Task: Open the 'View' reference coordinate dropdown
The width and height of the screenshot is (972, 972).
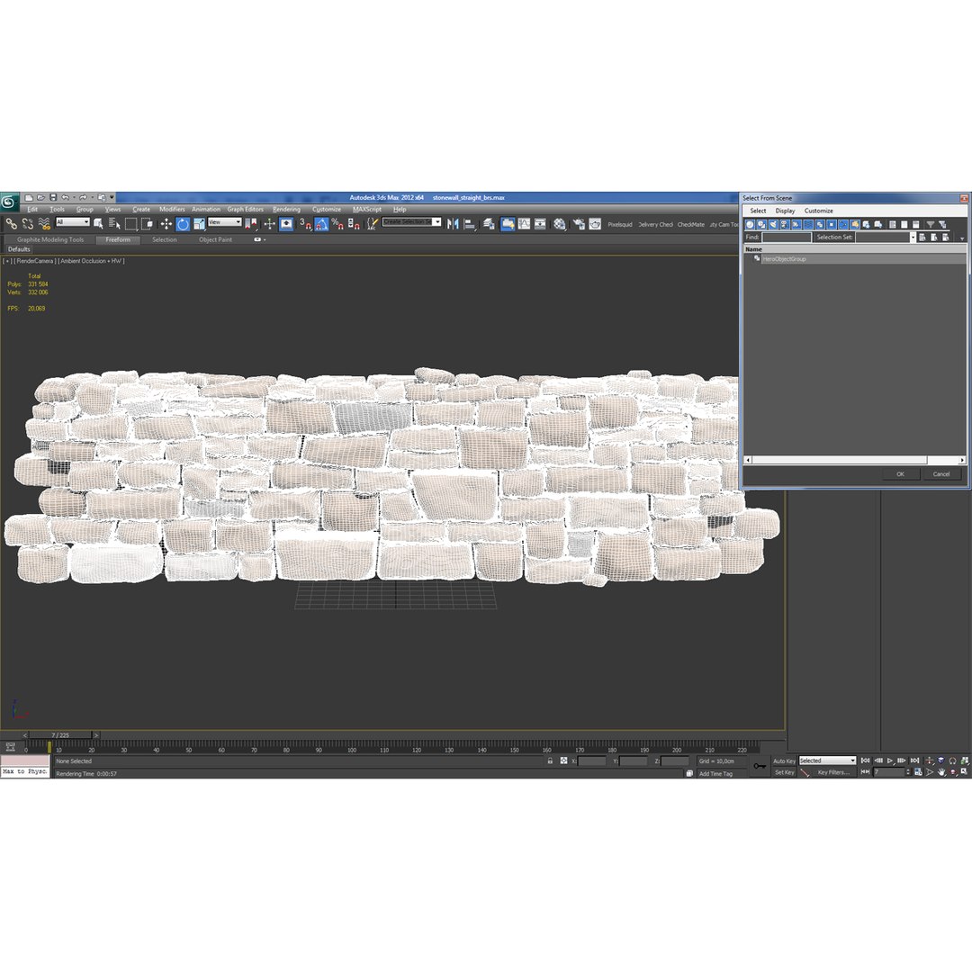Action: click(225, 222)
